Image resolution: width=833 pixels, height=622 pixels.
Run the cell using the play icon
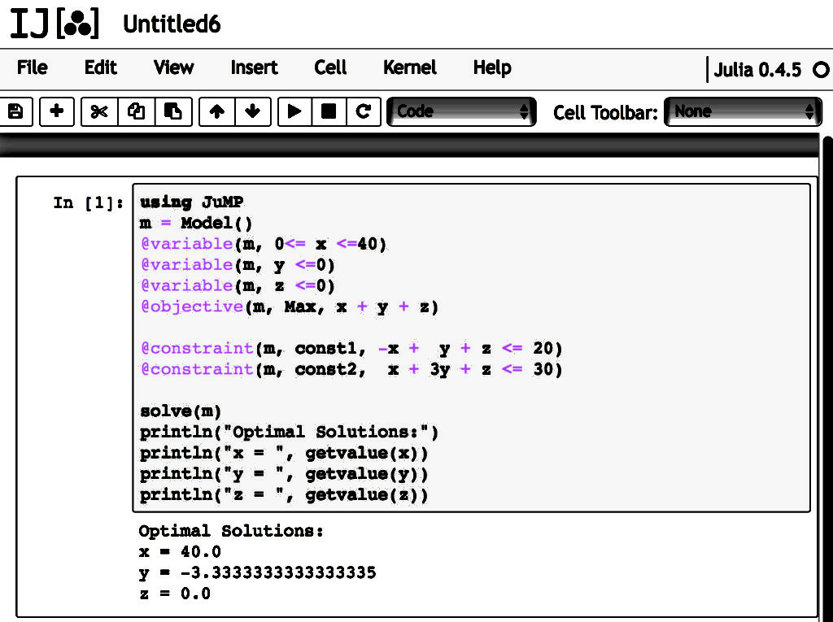pos(294,112)
